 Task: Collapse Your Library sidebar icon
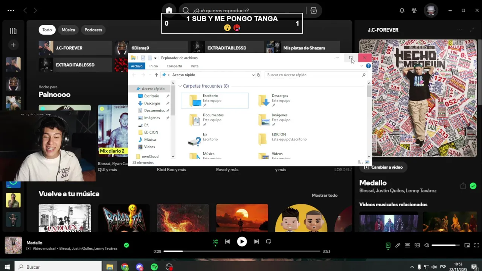pos(13,31)
